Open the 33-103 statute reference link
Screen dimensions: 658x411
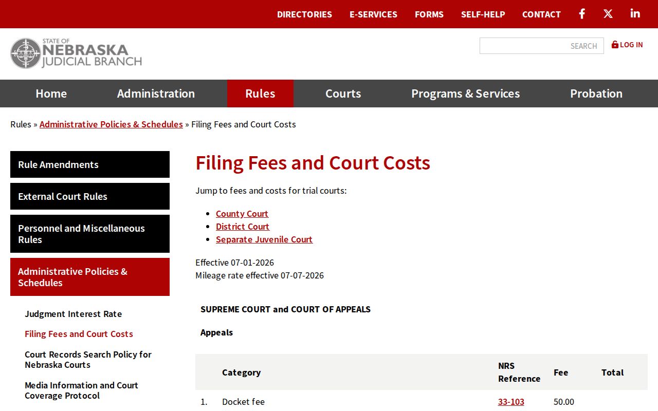click(511, 402)
